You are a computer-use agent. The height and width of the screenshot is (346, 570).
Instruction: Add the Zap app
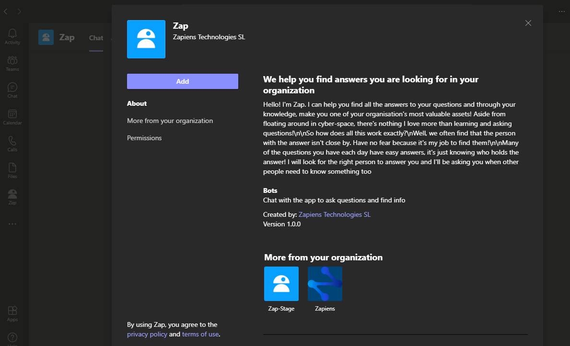(183, 81)
